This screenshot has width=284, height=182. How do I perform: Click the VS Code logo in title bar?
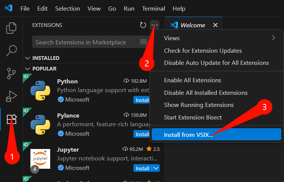pos(8,8)
